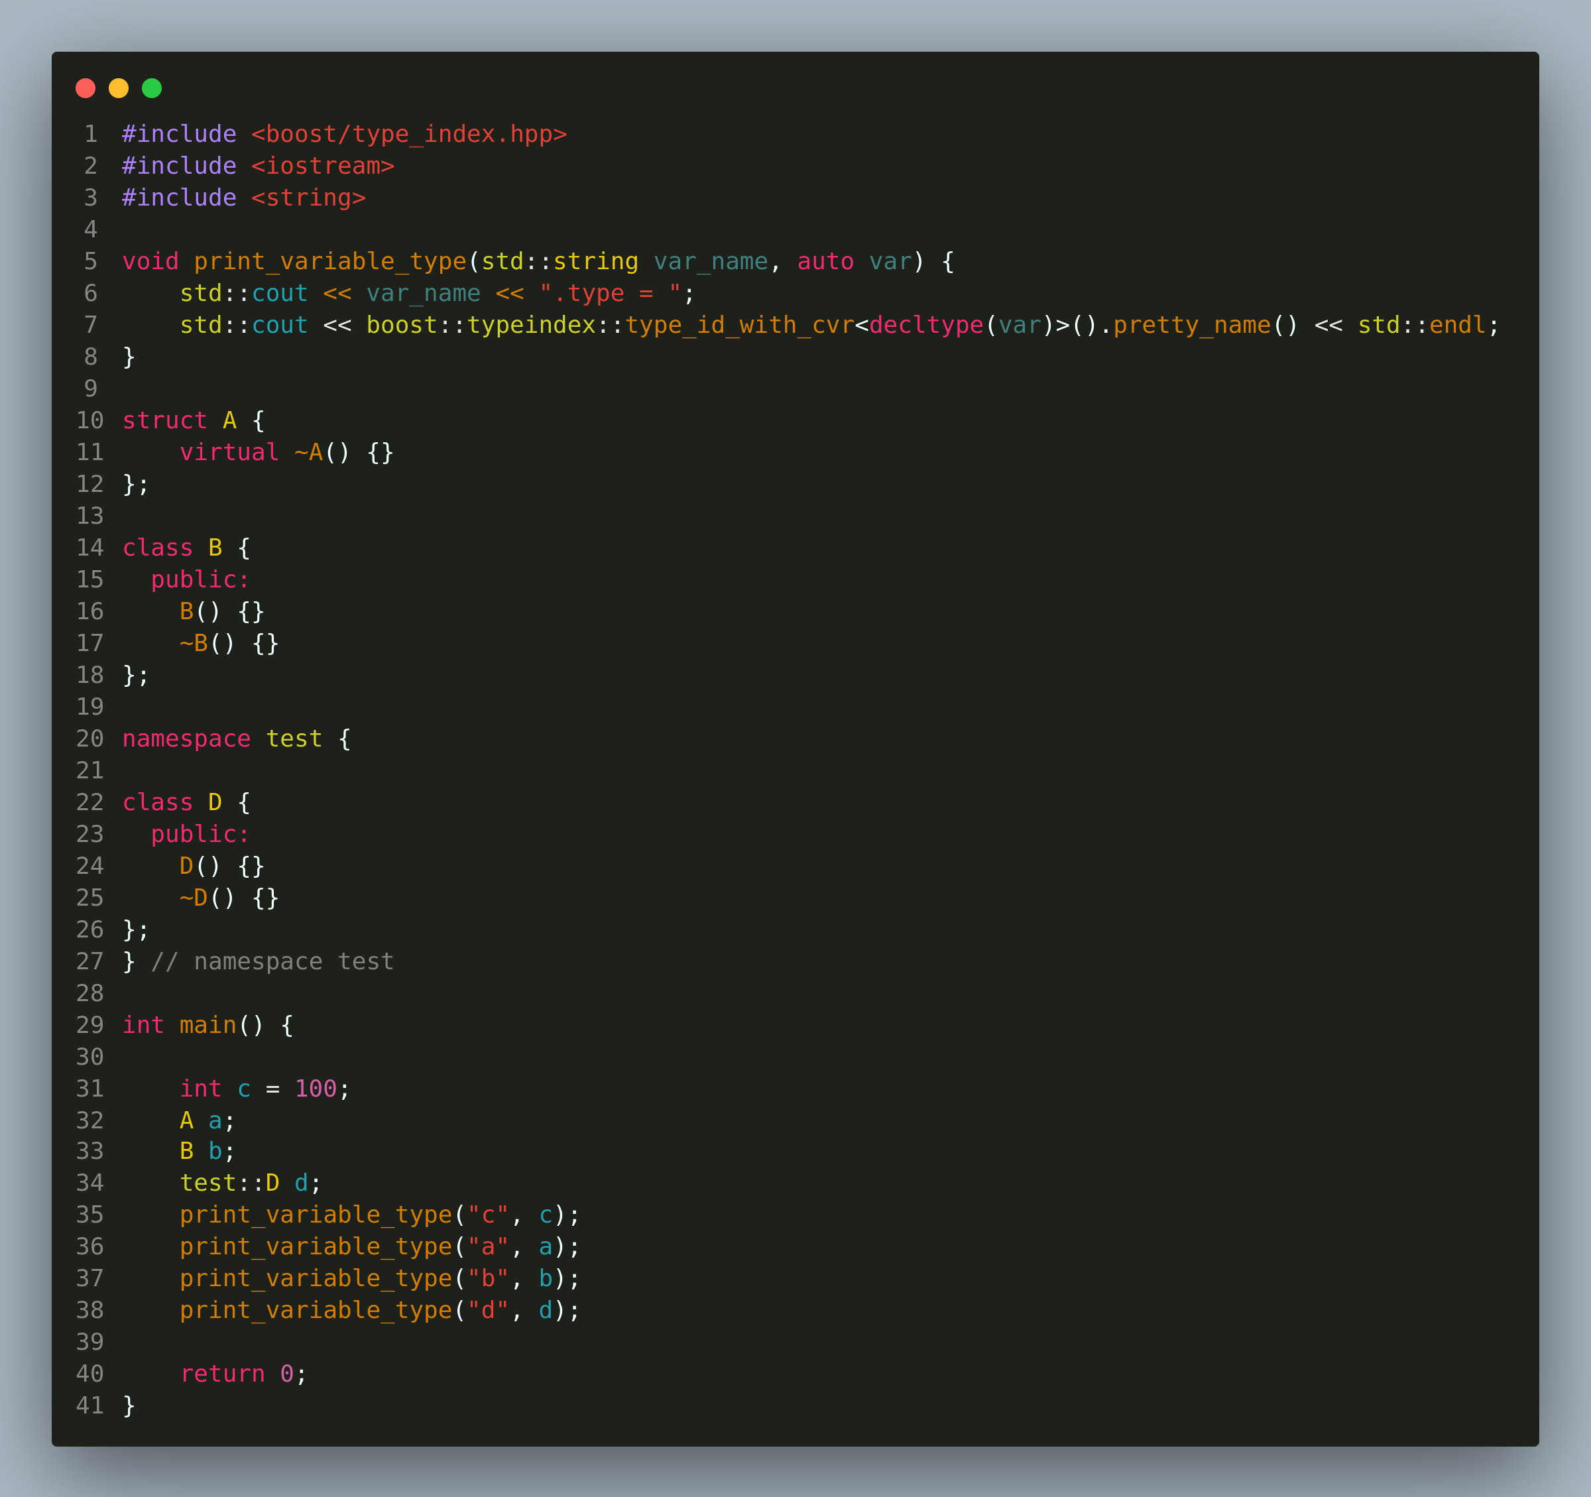Click the 'virtual' keyword on line 11
The width and height of the screenshot is (1591, 1497).
(x=229, y=452)
